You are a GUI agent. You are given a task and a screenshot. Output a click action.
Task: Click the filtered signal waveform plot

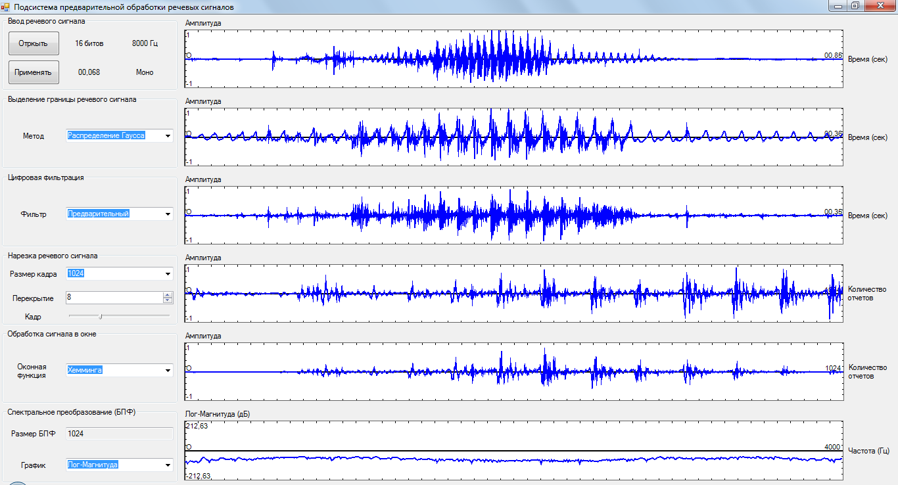click(513, 214)
